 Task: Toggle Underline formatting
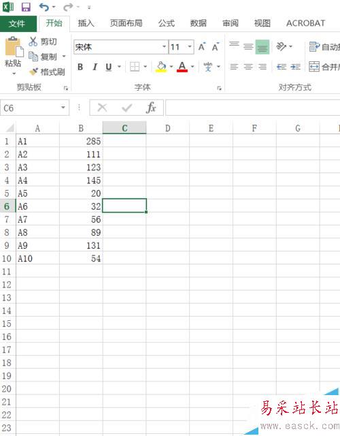[109, 67]
